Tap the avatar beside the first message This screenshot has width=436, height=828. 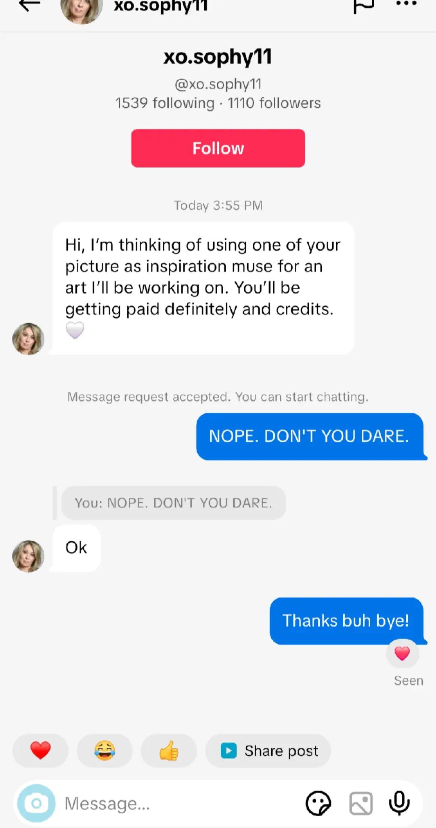point(28,339)
